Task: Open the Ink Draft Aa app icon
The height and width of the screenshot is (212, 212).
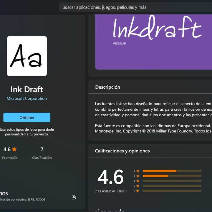Action: [27, 56]
